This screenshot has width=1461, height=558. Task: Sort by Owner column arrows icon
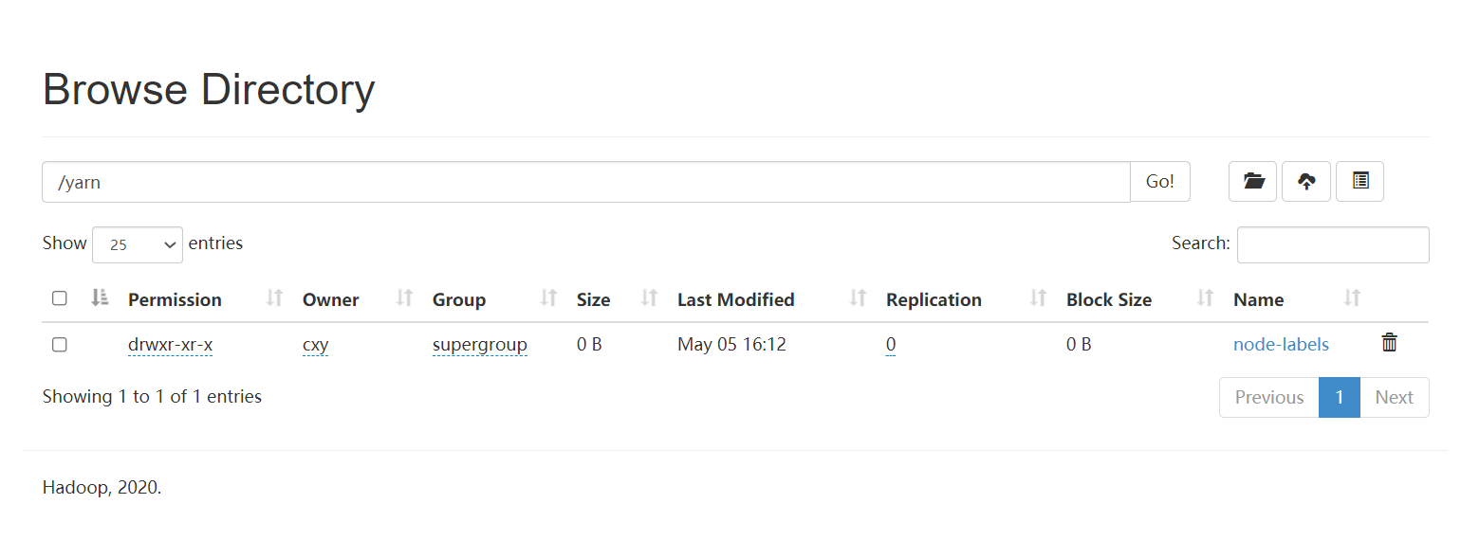click(404, 298)
